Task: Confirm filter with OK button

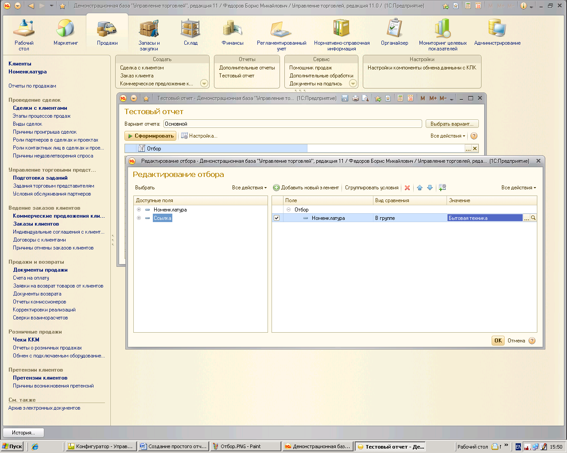Action: coord(498,341)
